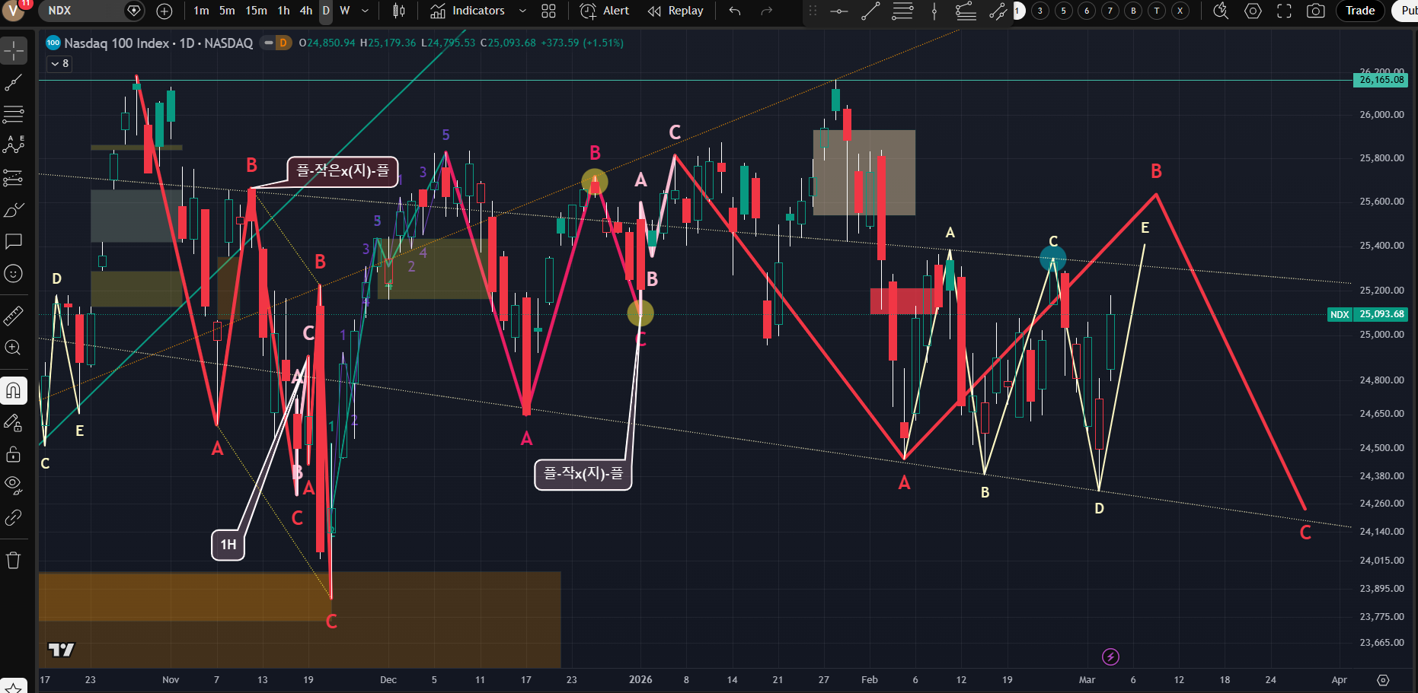Screen dimensions: 1418x693
Task: Take a chart snapshot with camera icon
Action: (1315, 11)
